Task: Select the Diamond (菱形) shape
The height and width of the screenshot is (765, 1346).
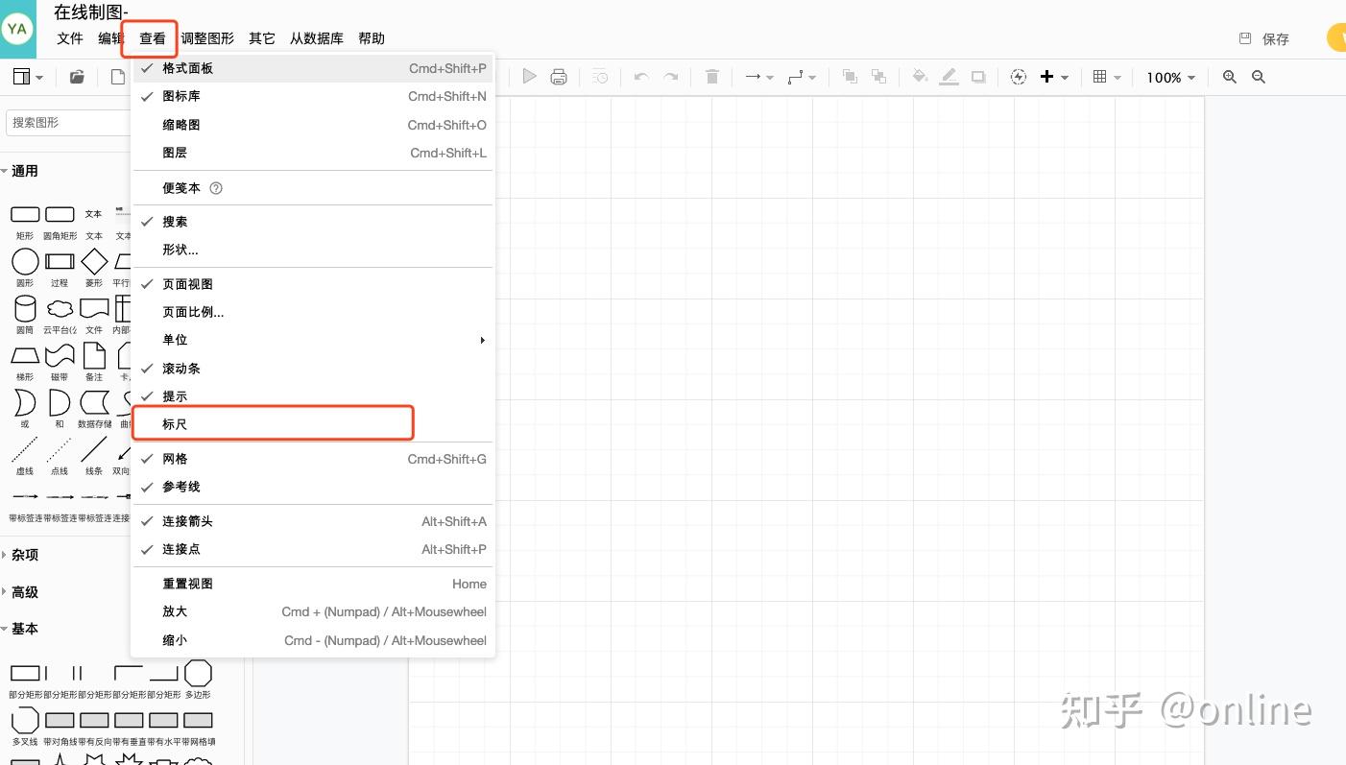Action: pos(93,261)
